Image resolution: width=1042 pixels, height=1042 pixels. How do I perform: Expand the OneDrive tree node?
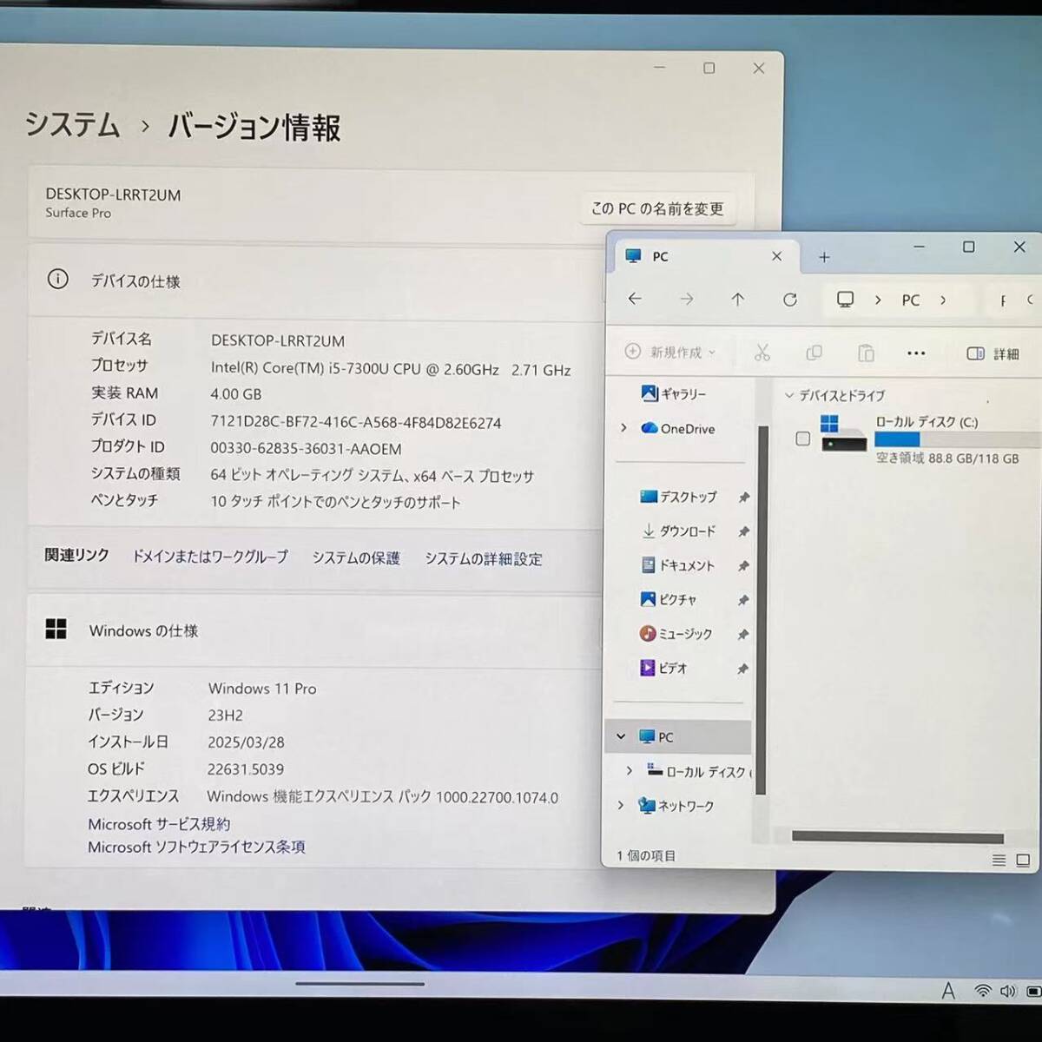coord(623,428)
